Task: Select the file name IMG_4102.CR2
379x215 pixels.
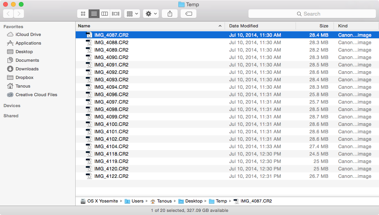Action: coord(111,139)
